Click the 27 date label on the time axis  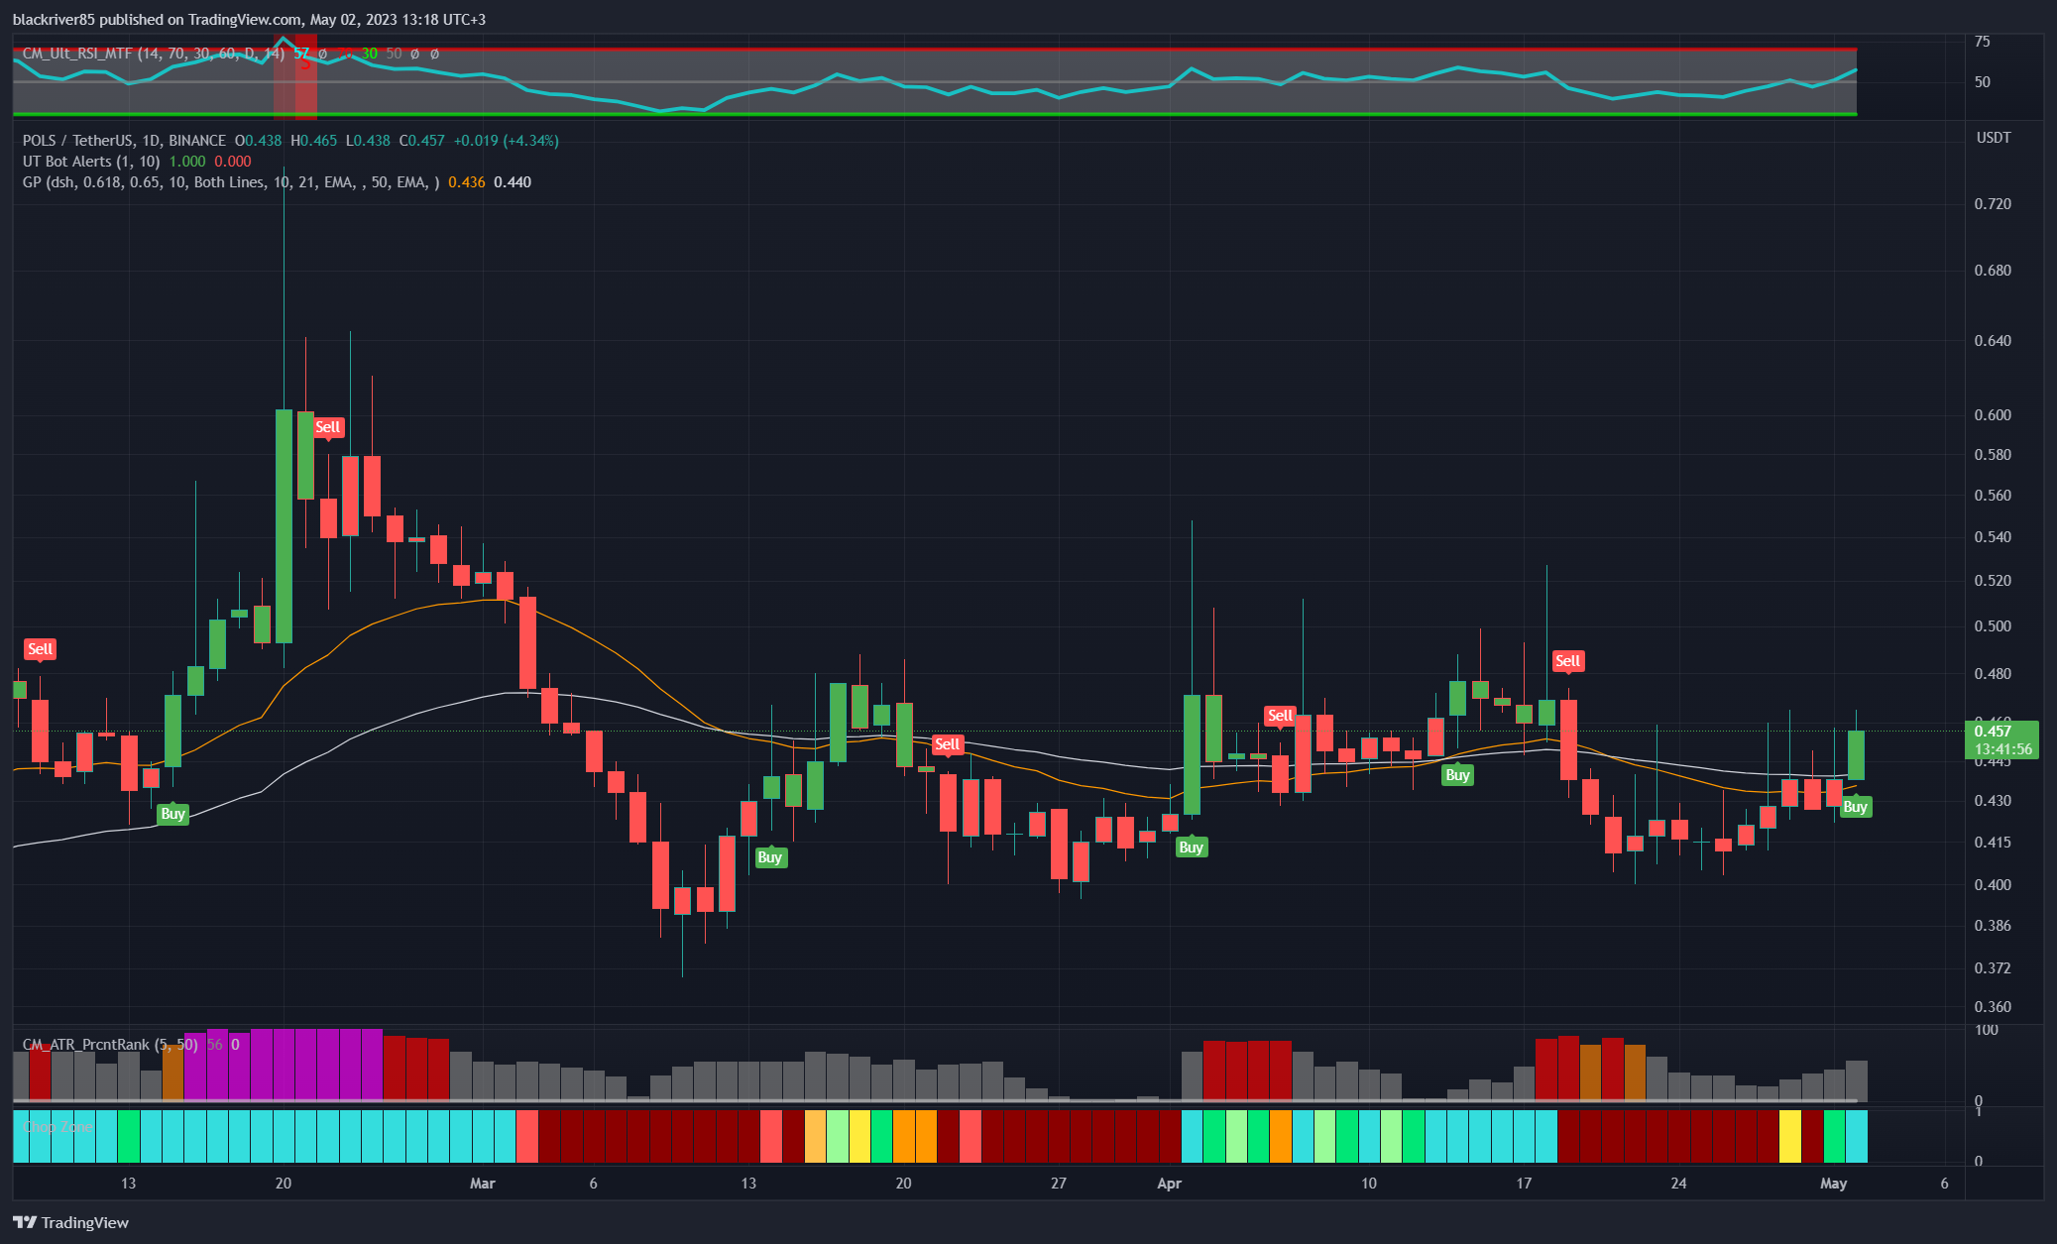pyautogui.click(x=1059, y=1184)
